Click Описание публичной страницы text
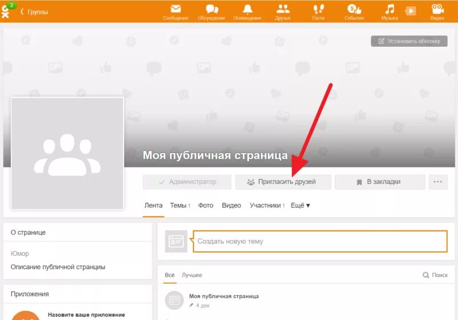The width and height of the screenshot is (458, 320). coord(58,267)
